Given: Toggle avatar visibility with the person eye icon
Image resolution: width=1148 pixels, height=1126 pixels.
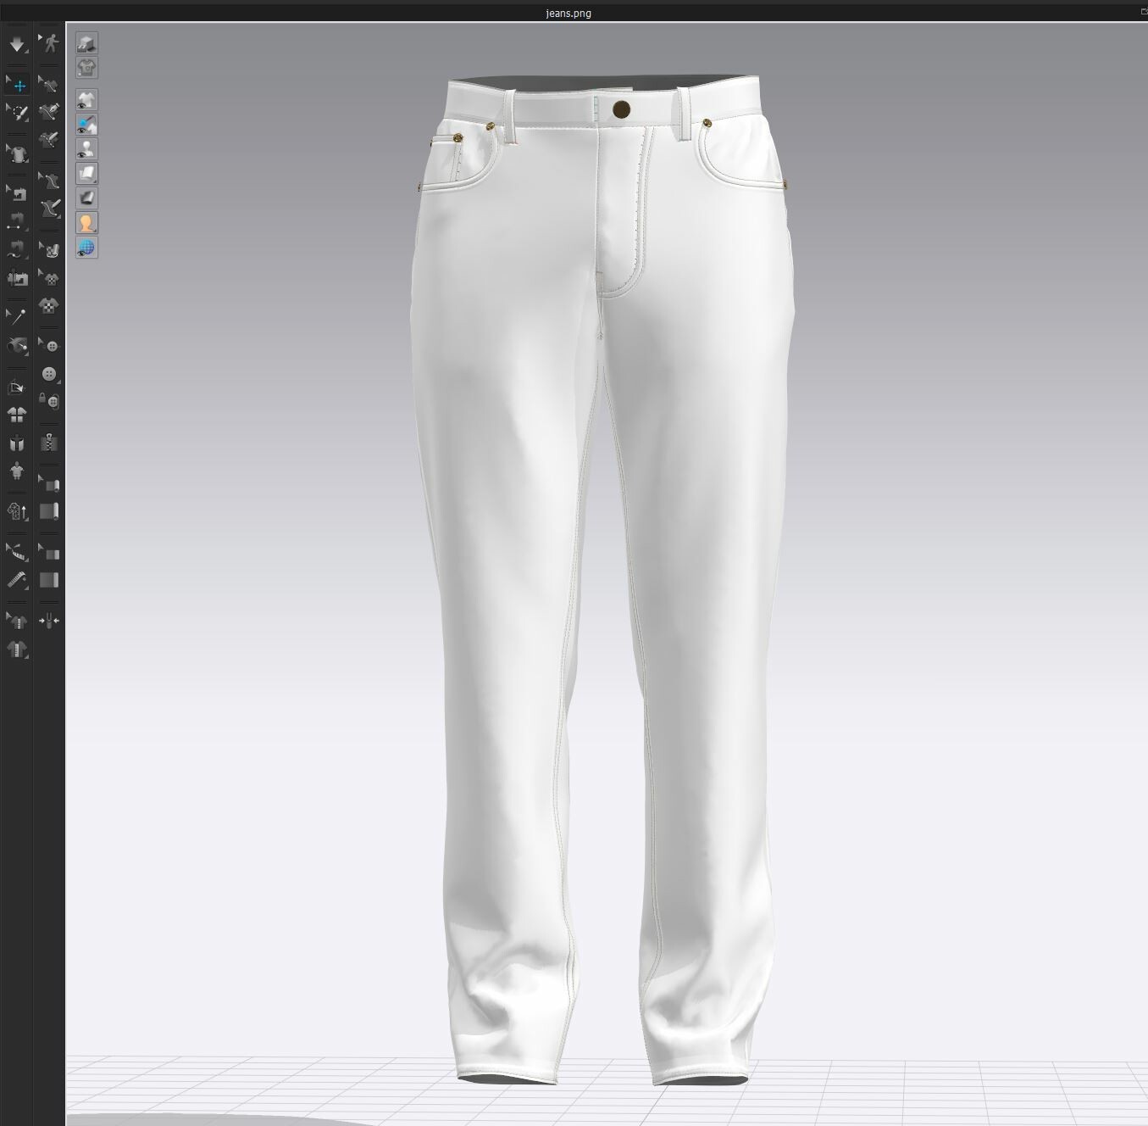Looking at the screenshot, I should pos(86,148).
